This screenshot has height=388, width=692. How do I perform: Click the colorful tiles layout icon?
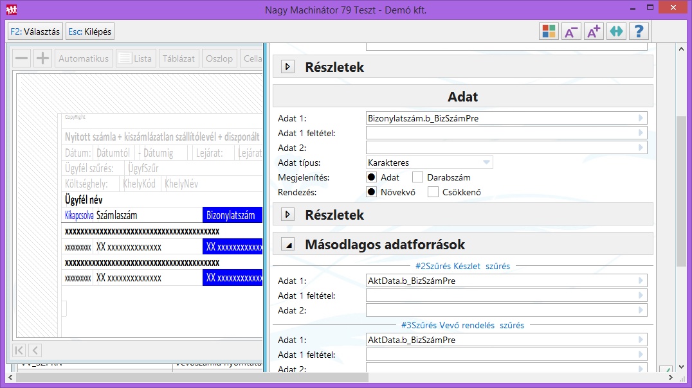pos(549,31)
